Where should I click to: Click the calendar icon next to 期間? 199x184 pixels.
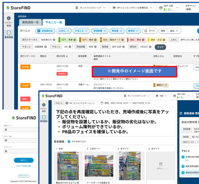tap(102, 103)
